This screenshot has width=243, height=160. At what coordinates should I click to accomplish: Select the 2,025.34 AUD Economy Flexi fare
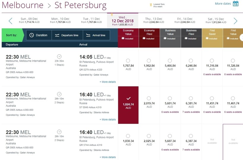(x=149, y=136)
